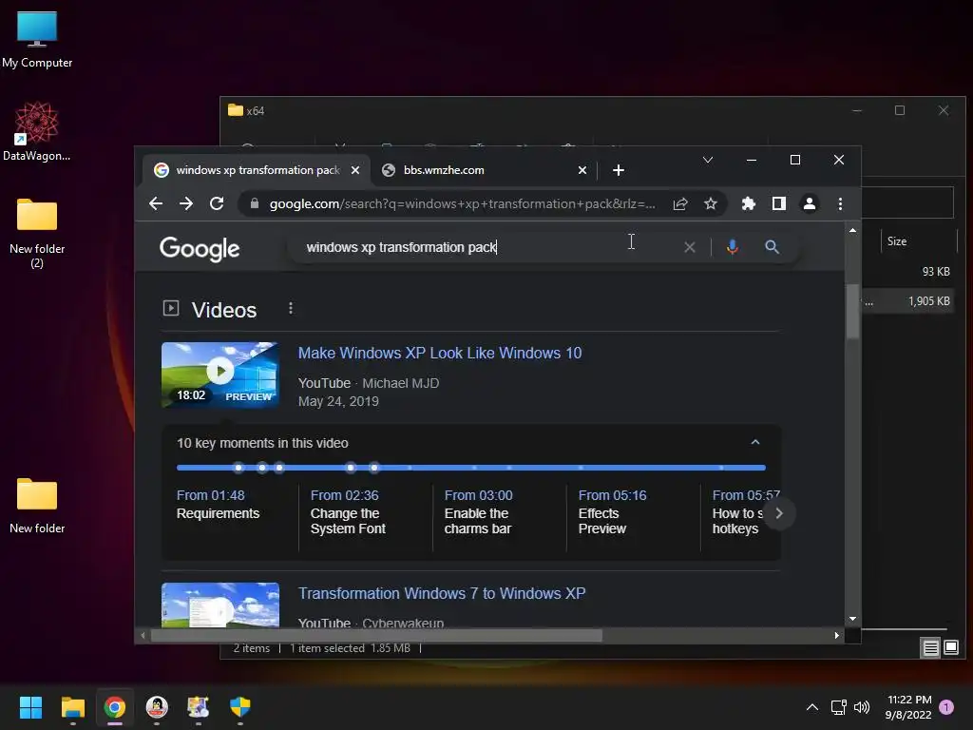This screenshot has width=973, height=730.
Task: Open Chrome side panel
Action: 779,203
